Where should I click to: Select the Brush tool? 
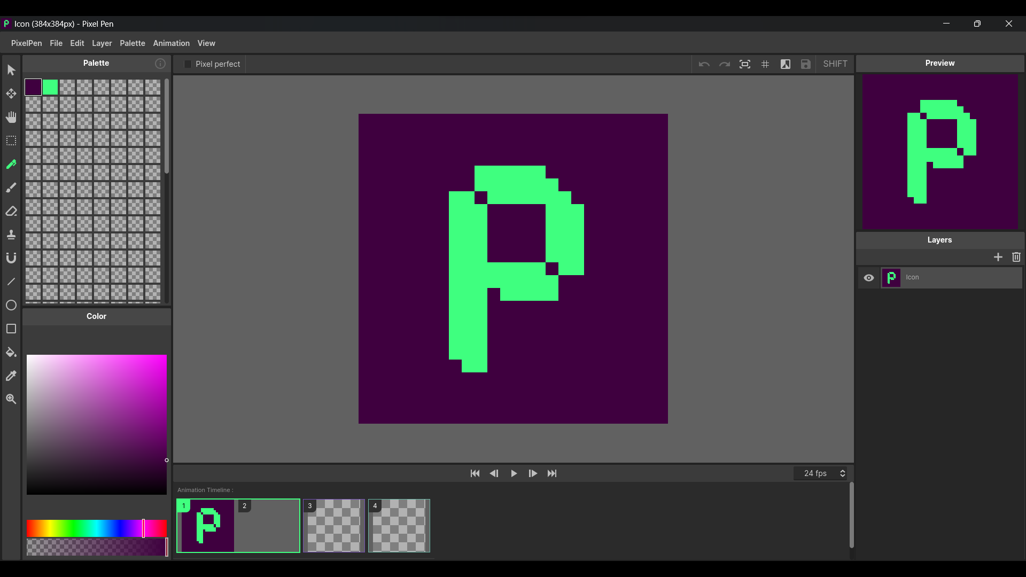[11, 188]
